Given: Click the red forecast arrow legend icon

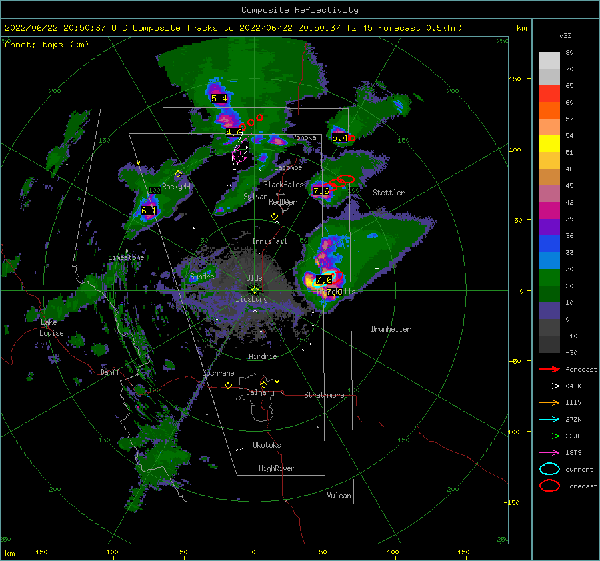Looking at the screenshot, I should 549,369.
